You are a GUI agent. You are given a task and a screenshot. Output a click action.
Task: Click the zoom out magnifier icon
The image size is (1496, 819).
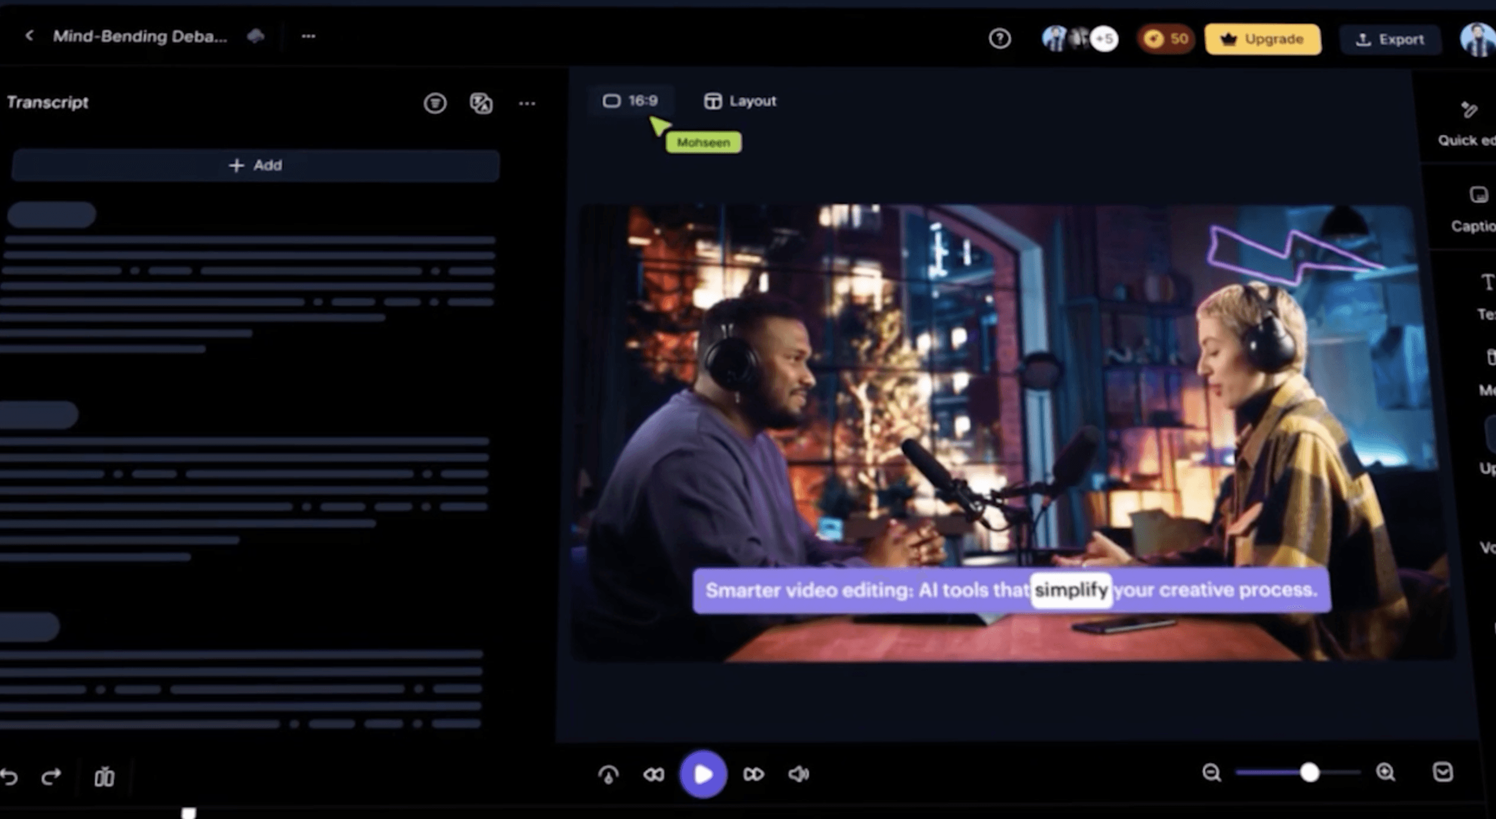[x=1211, y=773]
